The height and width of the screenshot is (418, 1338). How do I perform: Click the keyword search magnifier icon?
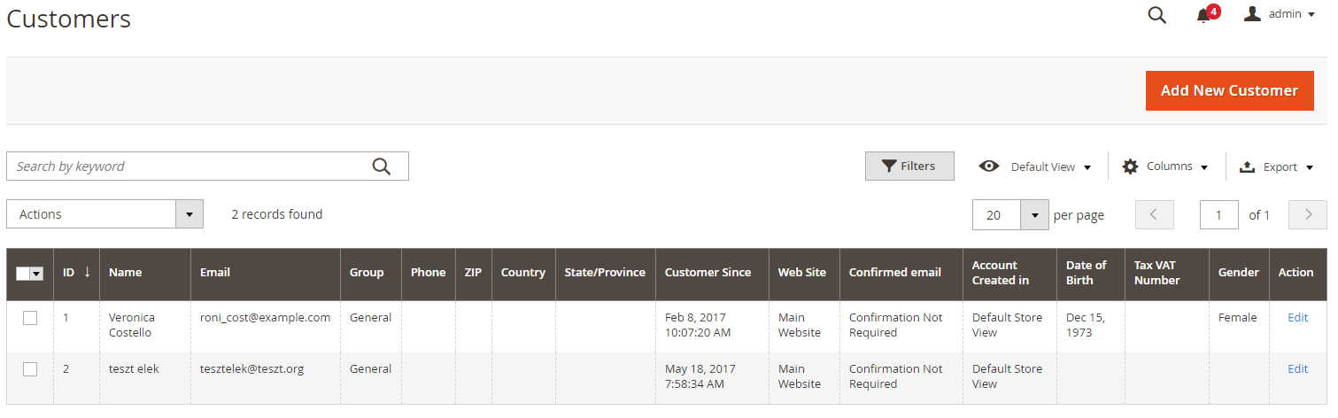pos(381,166)
